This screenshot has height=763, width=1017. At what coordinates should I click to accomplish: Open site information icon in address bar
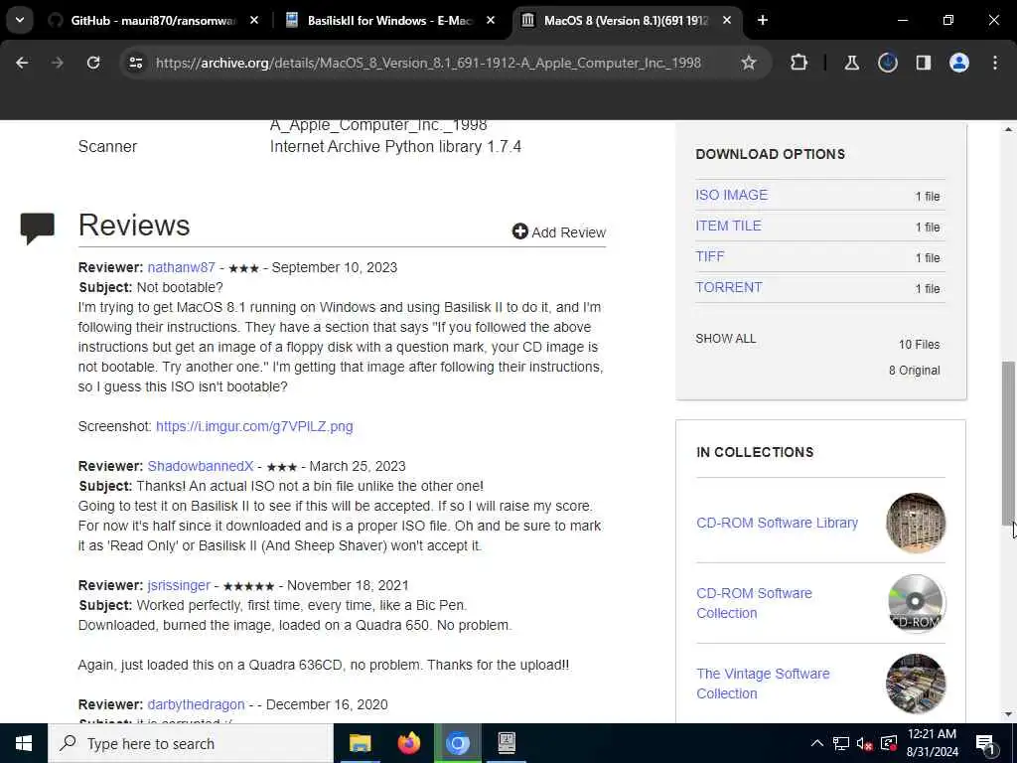135,63
